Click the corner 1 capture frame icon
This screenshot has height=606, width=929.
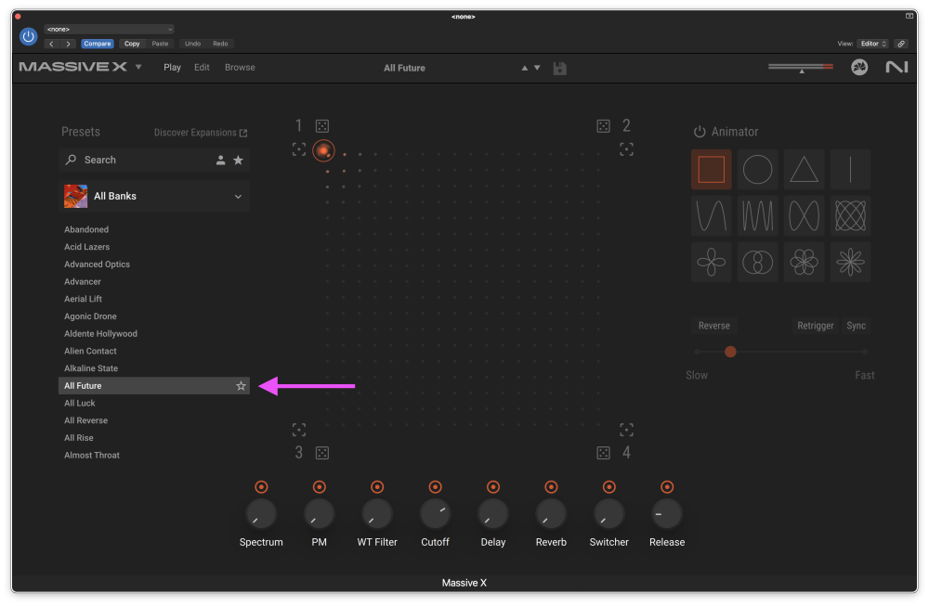299,149
